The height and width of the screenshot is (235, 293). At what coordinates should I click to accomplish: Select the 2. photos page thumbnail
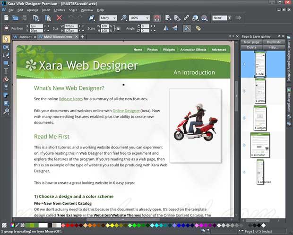click(260, 91)
